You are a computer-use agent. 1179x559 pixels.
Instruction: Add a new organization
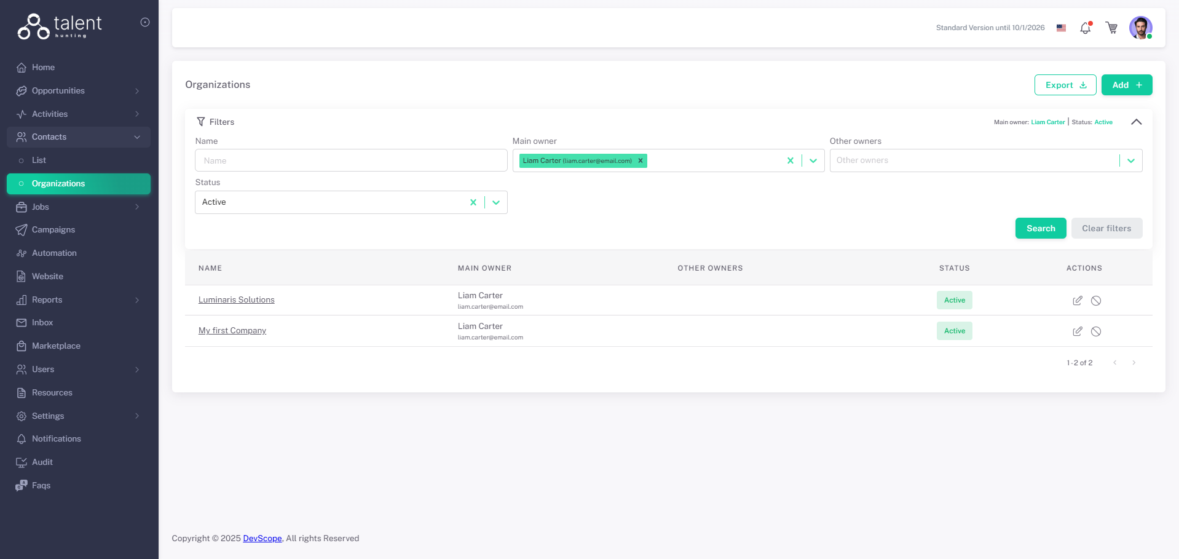pyautogui.click(x=1126, y=85)
